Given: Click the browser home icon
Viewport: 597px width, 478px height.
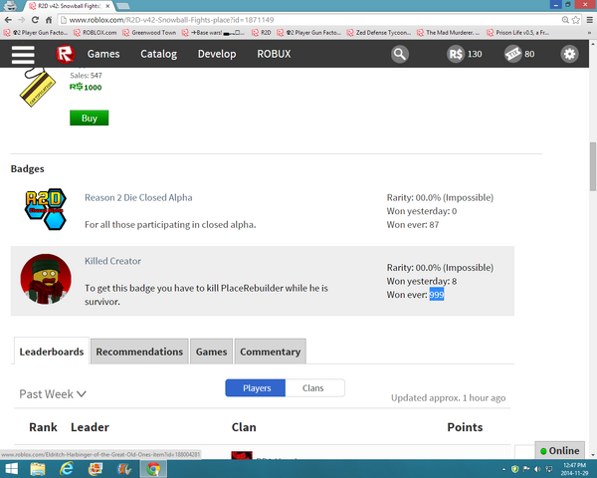Looking at the screenshot, I should 49,20.
